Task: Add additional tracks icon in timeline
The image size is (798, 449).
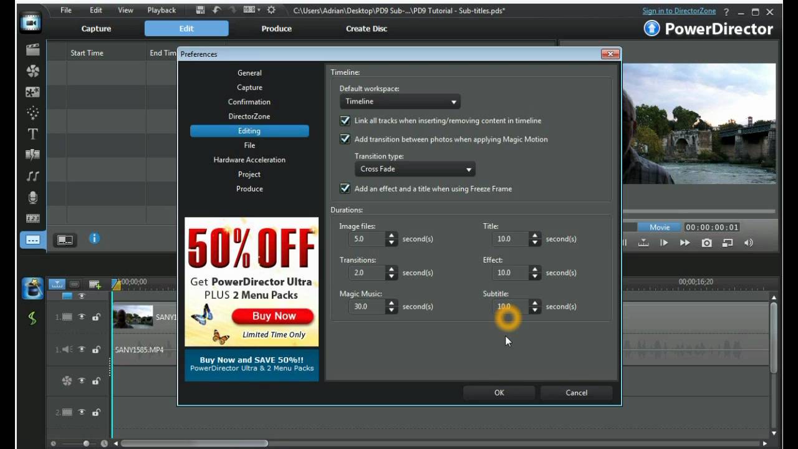Action: [95, 284]
